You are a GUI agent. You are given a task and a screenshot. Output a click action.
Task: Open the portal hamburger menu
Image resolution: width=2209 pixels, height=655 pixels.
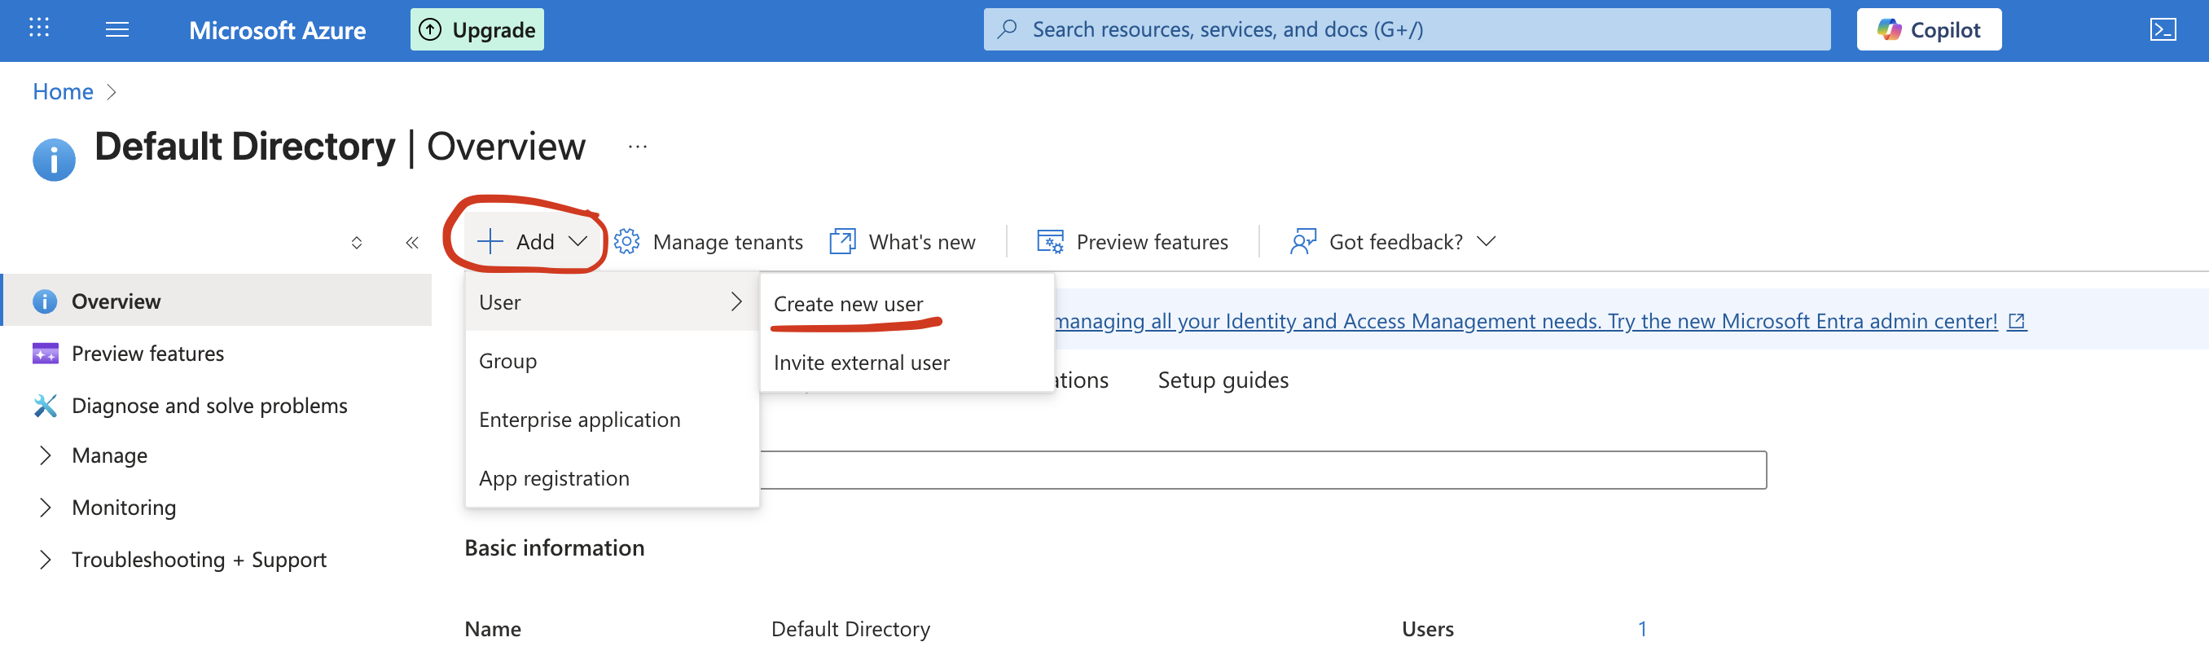click(117, 30)
